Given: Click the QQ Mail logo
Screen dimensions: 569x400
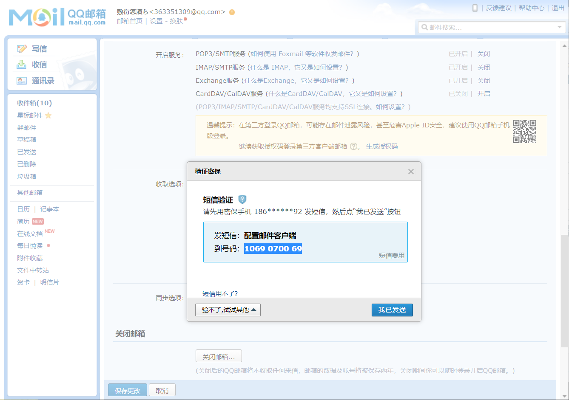Looking at the screenshot, I should (57, 17).
